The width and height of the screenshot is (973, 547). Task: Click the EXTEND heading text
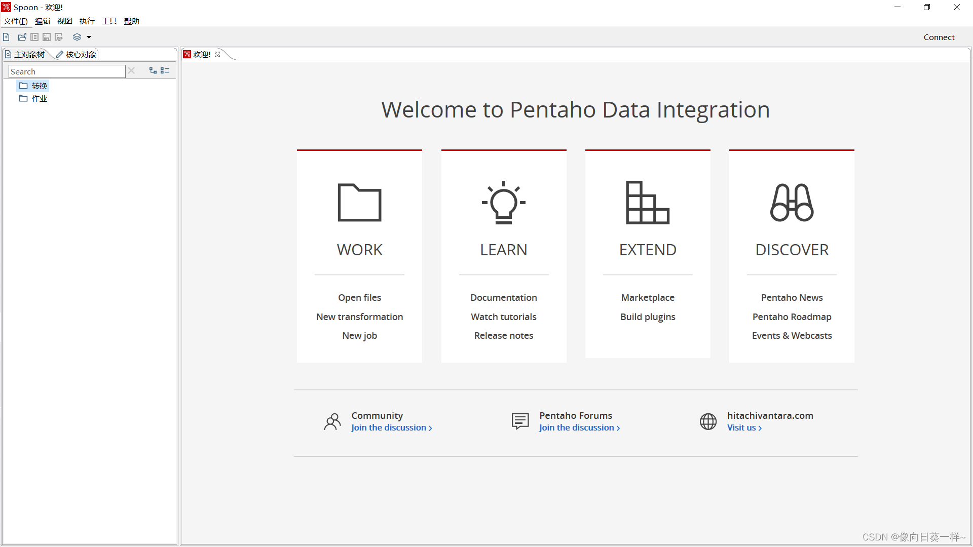[648, 250]
